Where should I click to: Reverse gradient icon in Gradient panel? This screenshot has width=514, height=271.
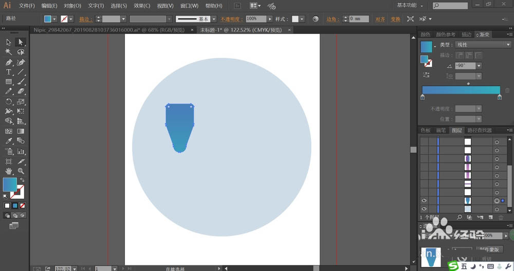[426, 74]
